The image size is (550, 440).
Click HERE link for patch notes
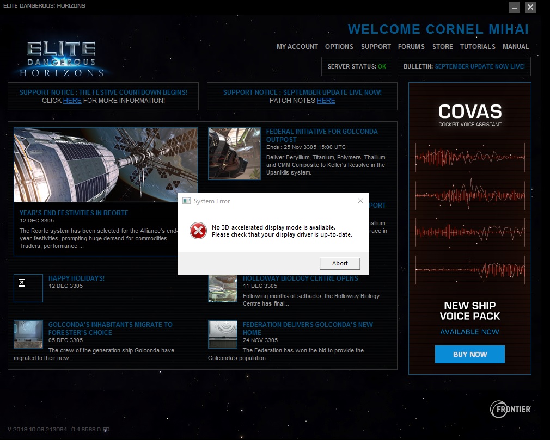click(326, 101)
